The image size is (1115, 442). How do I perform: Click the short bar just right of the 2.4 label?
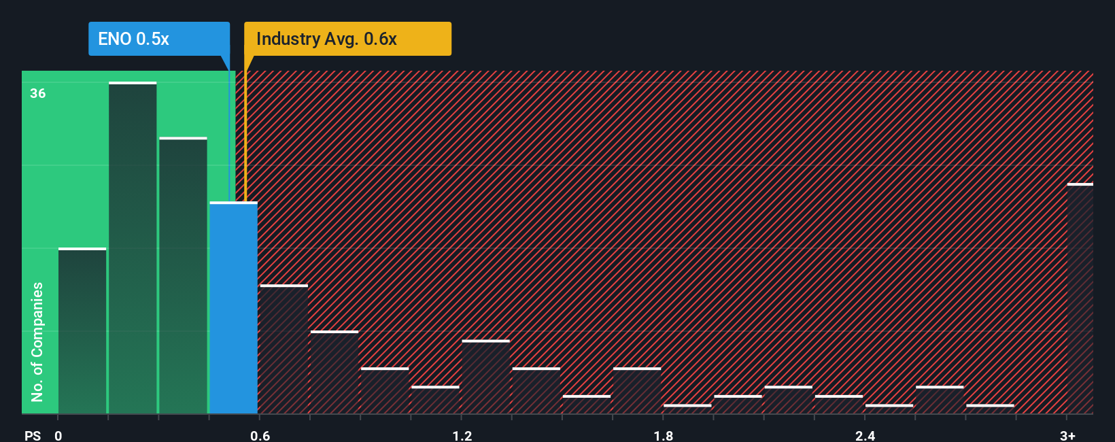click(x=889, y=409)
